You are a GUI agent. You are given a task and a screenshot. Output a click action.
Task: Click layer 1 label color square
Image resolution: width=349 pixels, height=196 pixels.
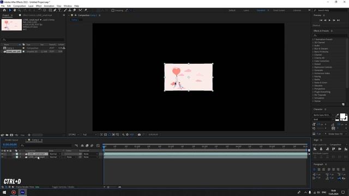pyautogui.click(x=17, y=154)
